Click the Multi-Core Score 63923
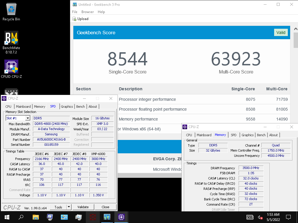This screenshot has height=223, width=298. pos(236,59)
